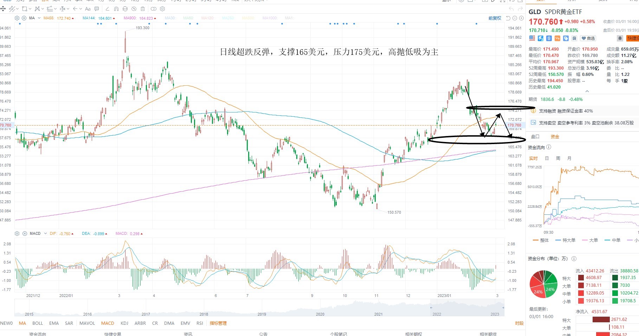Delete drawings with the trash icon
The width and height of the screenshot is (639, 336).
click(x=143, y=9)
